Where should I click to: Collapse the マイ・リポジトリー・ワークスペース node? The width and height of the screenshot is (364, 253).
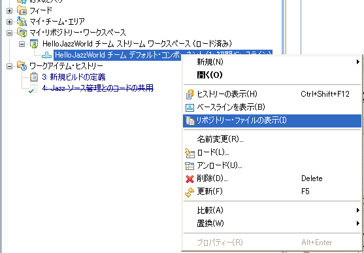tap(9, 33)
